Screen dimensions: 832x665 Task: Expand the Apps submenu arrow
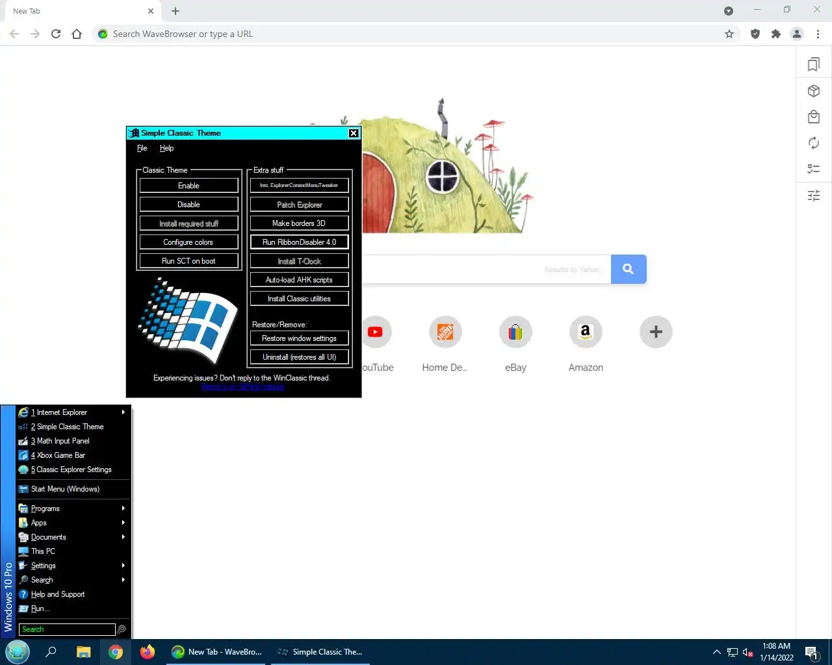tap(123, 523)
